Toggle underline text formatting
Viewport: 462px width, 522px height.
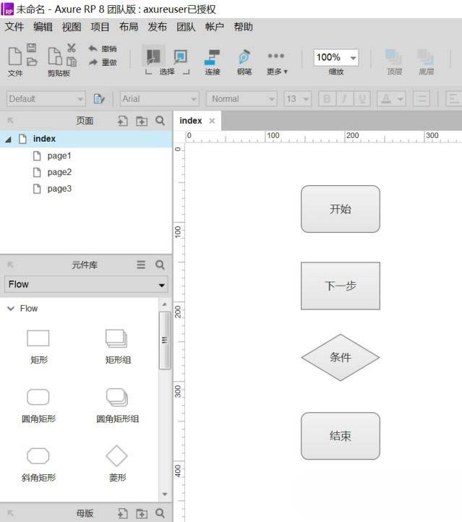[x=362, y=99]
